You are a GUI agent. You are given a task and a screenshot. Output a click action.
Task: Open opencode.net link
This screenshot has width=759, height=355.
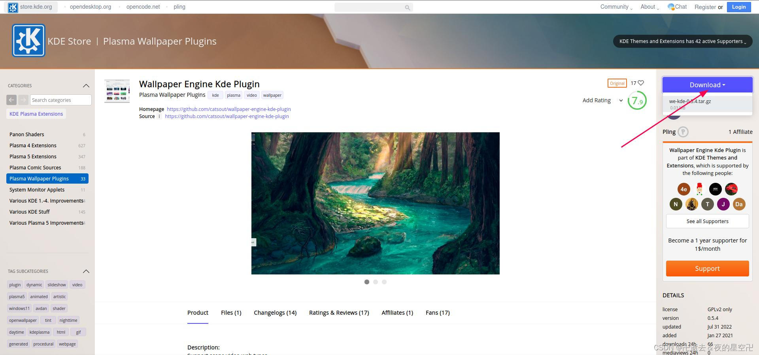click(143, 7)
